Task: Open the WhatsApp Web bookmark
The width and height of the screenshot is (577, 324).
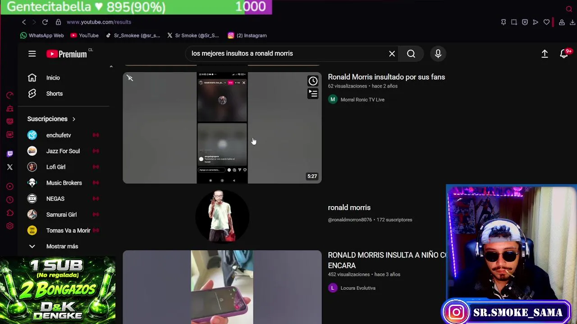Action: (42, 36)
